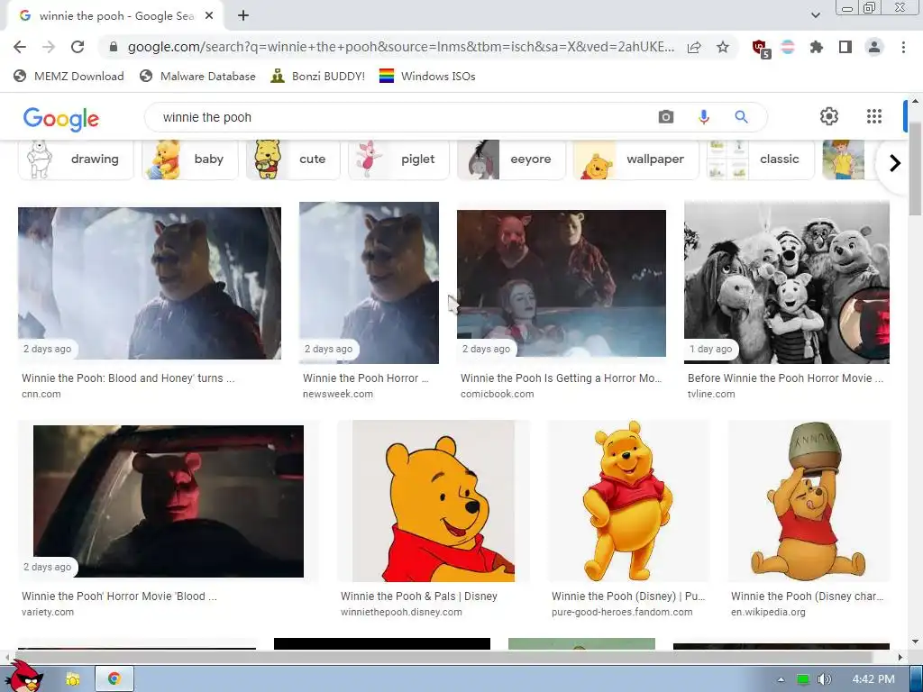Open the Wikipedia Pooh with honey pot image
The image size is (923, 692).
(809, 501)
